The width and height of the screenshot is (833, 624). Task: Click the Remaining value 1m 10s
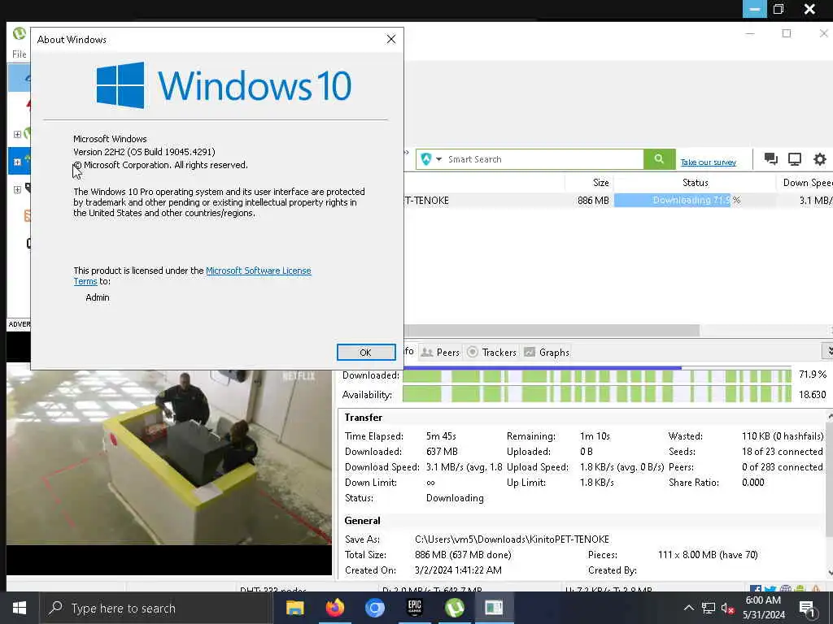595,436
